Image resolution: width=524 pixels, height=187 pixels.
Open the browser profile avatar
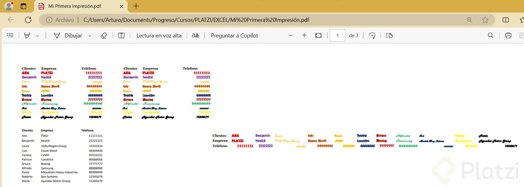(x=9, y=6)
